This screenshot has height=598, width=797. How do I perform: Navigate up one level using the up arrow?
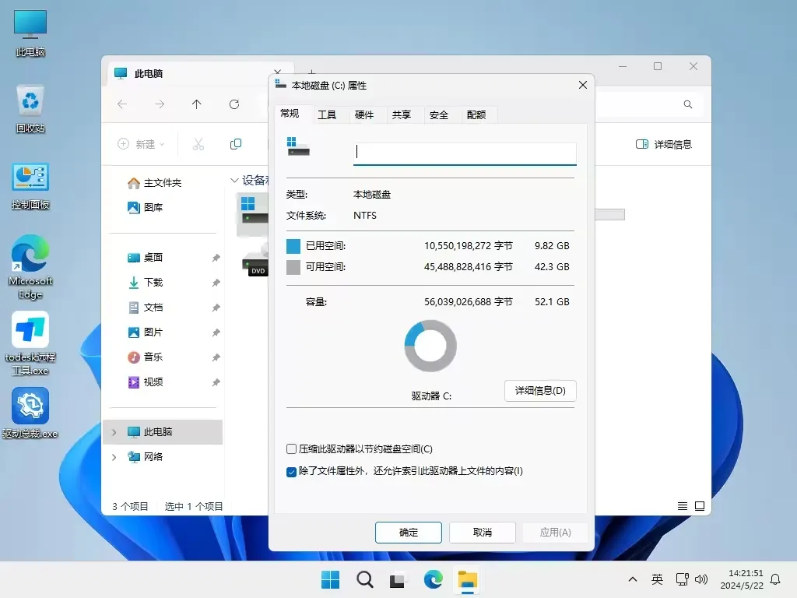[195, 104]
